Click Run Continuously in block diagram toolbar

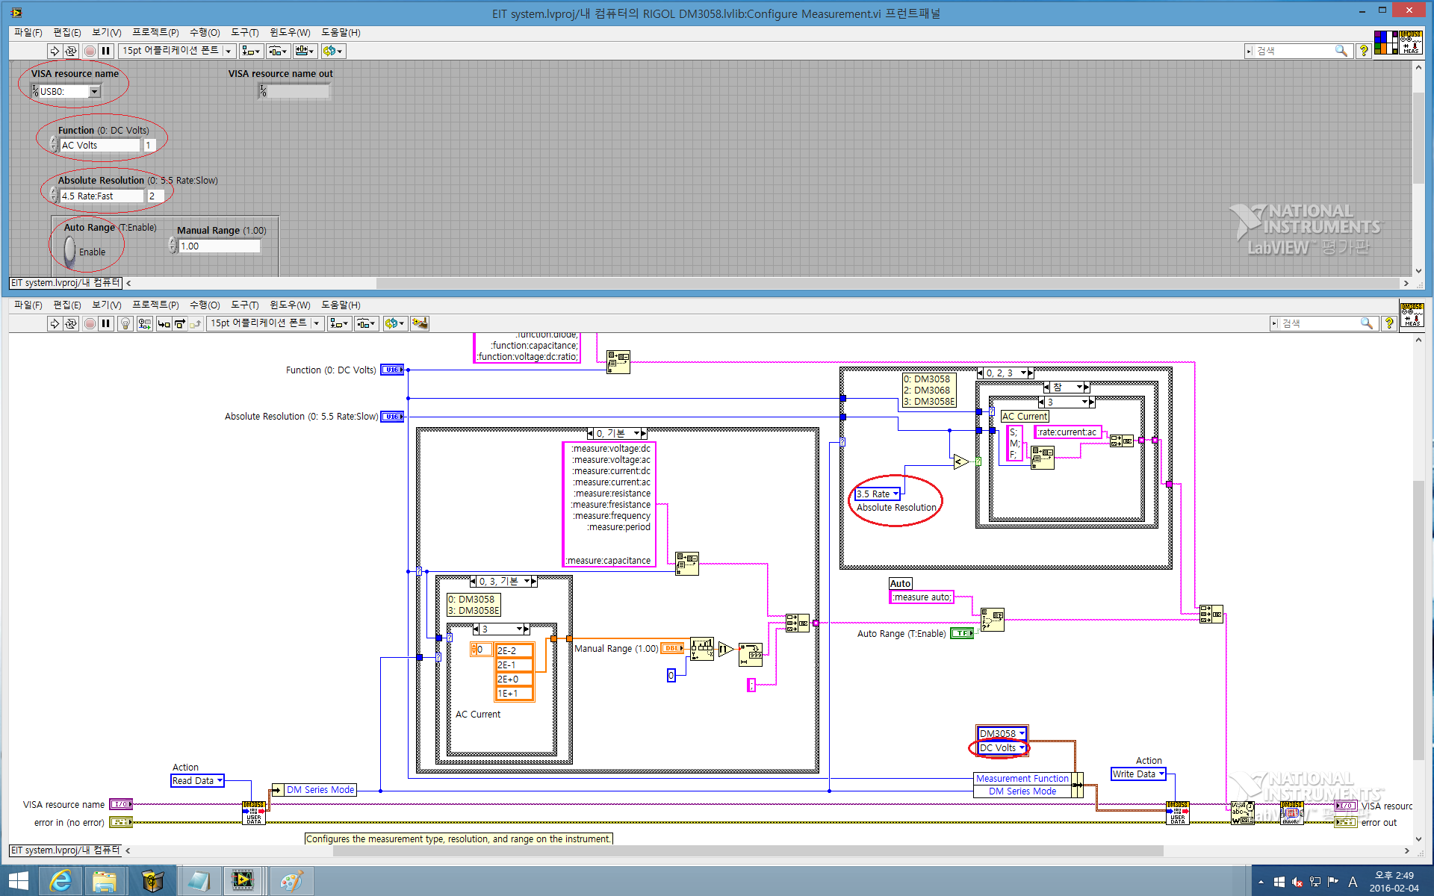tap(71, 323)
